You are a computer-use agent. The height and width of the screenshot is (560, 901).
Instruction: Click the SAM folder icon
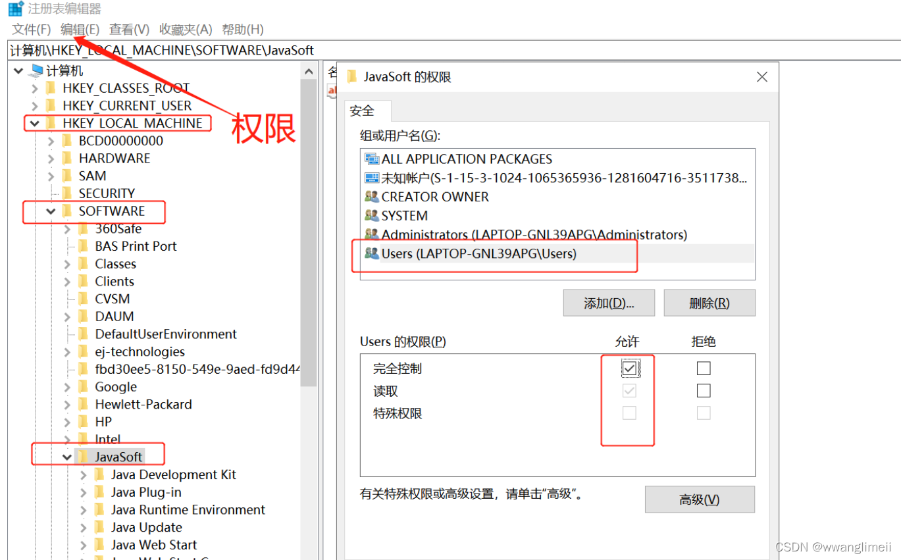tap(66, 176)
